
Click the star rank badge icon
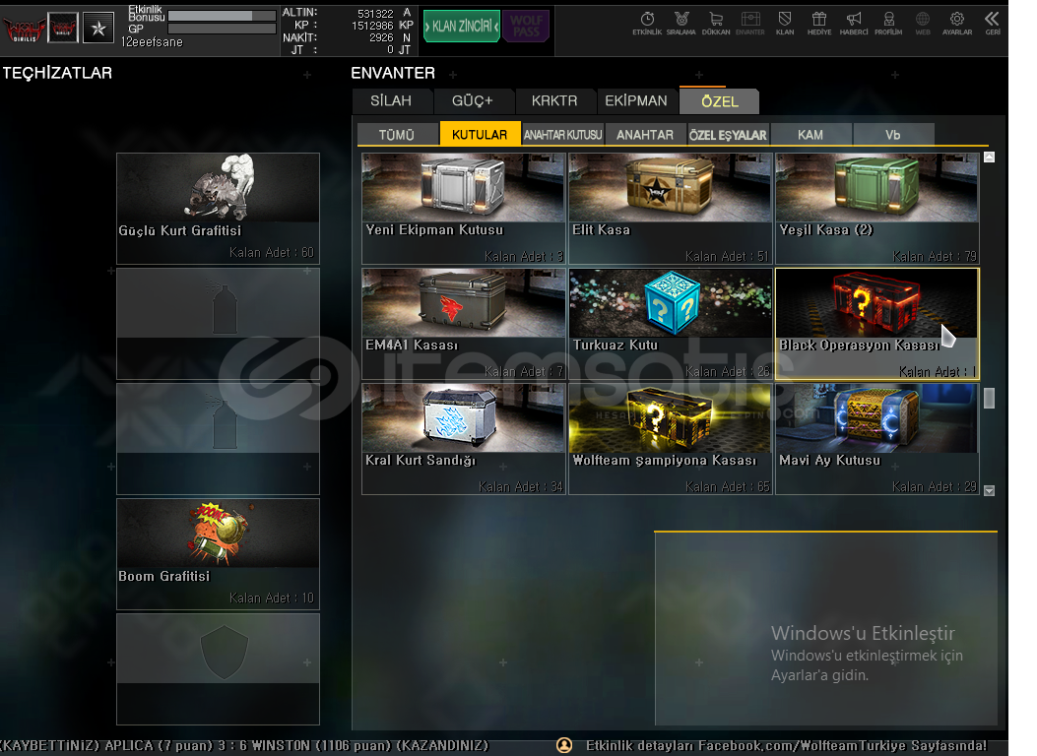pyautogui.click(x=98, y=28)
